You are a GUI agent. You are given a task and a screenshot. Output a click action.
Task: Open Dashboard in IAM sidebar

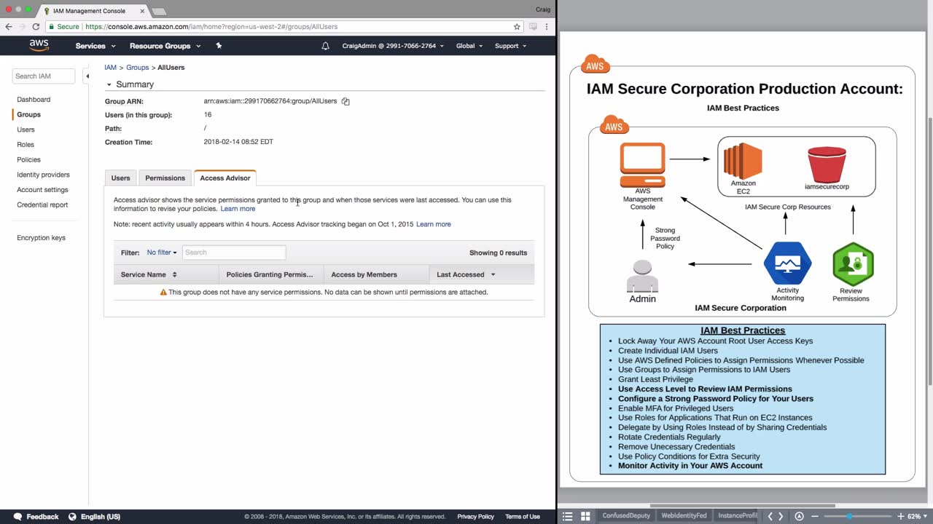(x=34, y=100)
